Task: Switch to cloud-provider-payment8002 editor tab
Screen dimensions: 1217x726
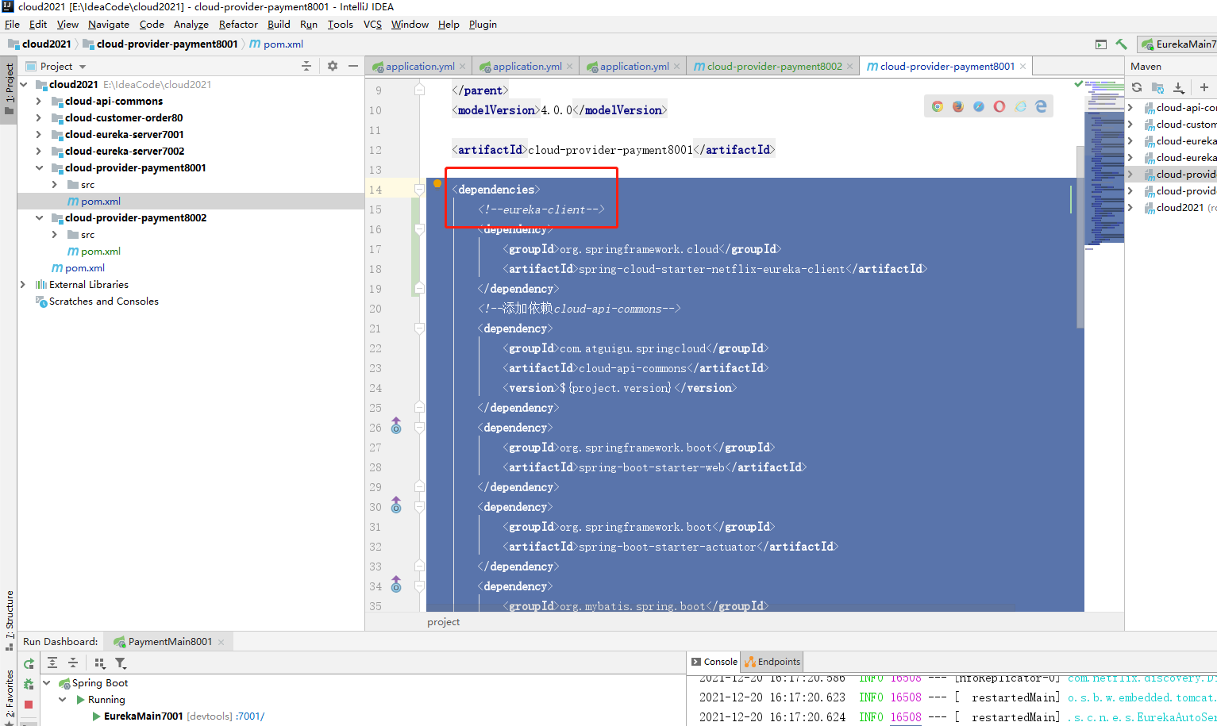Action: pos(774,67)
